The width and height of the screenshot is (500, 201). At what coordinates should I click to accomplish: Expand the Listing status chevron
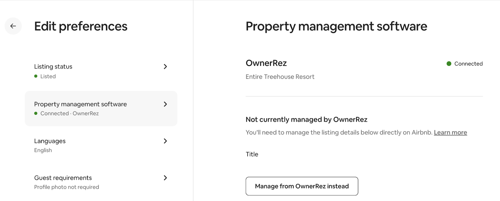tap(165, 67)
